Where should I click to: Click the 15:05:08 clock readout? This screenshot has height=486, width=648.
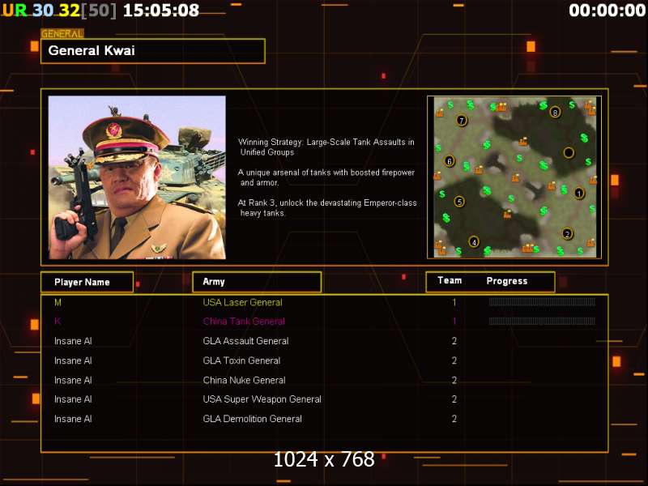coord(161,11)
